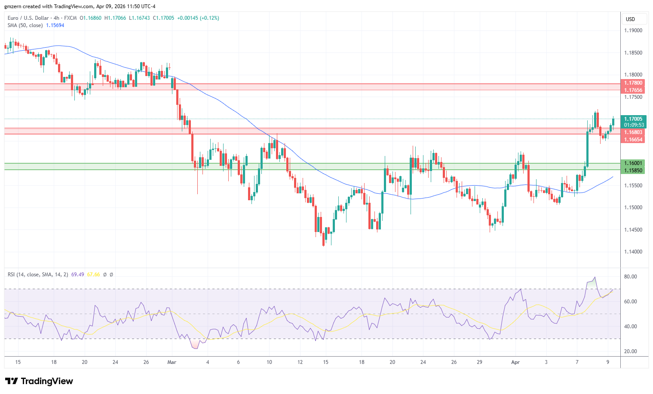The height and width of the screenshot is (394, 653).
Task: Click the low value L1.16743
Action: tap(140, 18)
